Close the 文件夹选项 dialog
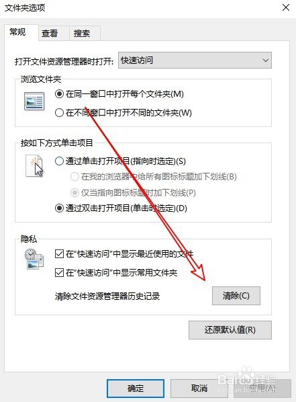The height and width of the screenshot is (402, 296). (x=286, y=7)
